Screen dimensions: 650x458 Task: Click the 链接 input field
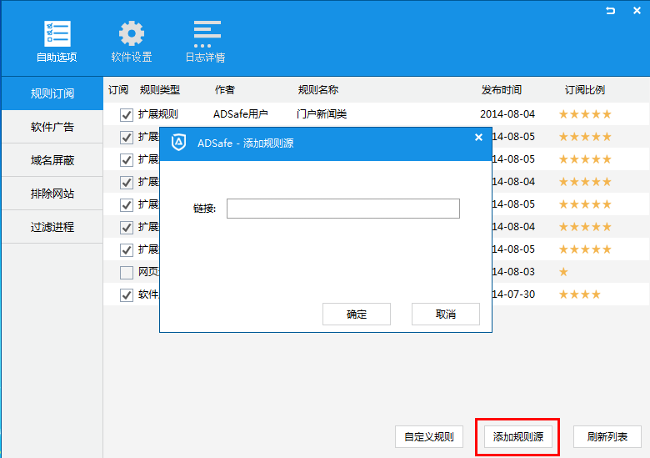coord(343,209)
